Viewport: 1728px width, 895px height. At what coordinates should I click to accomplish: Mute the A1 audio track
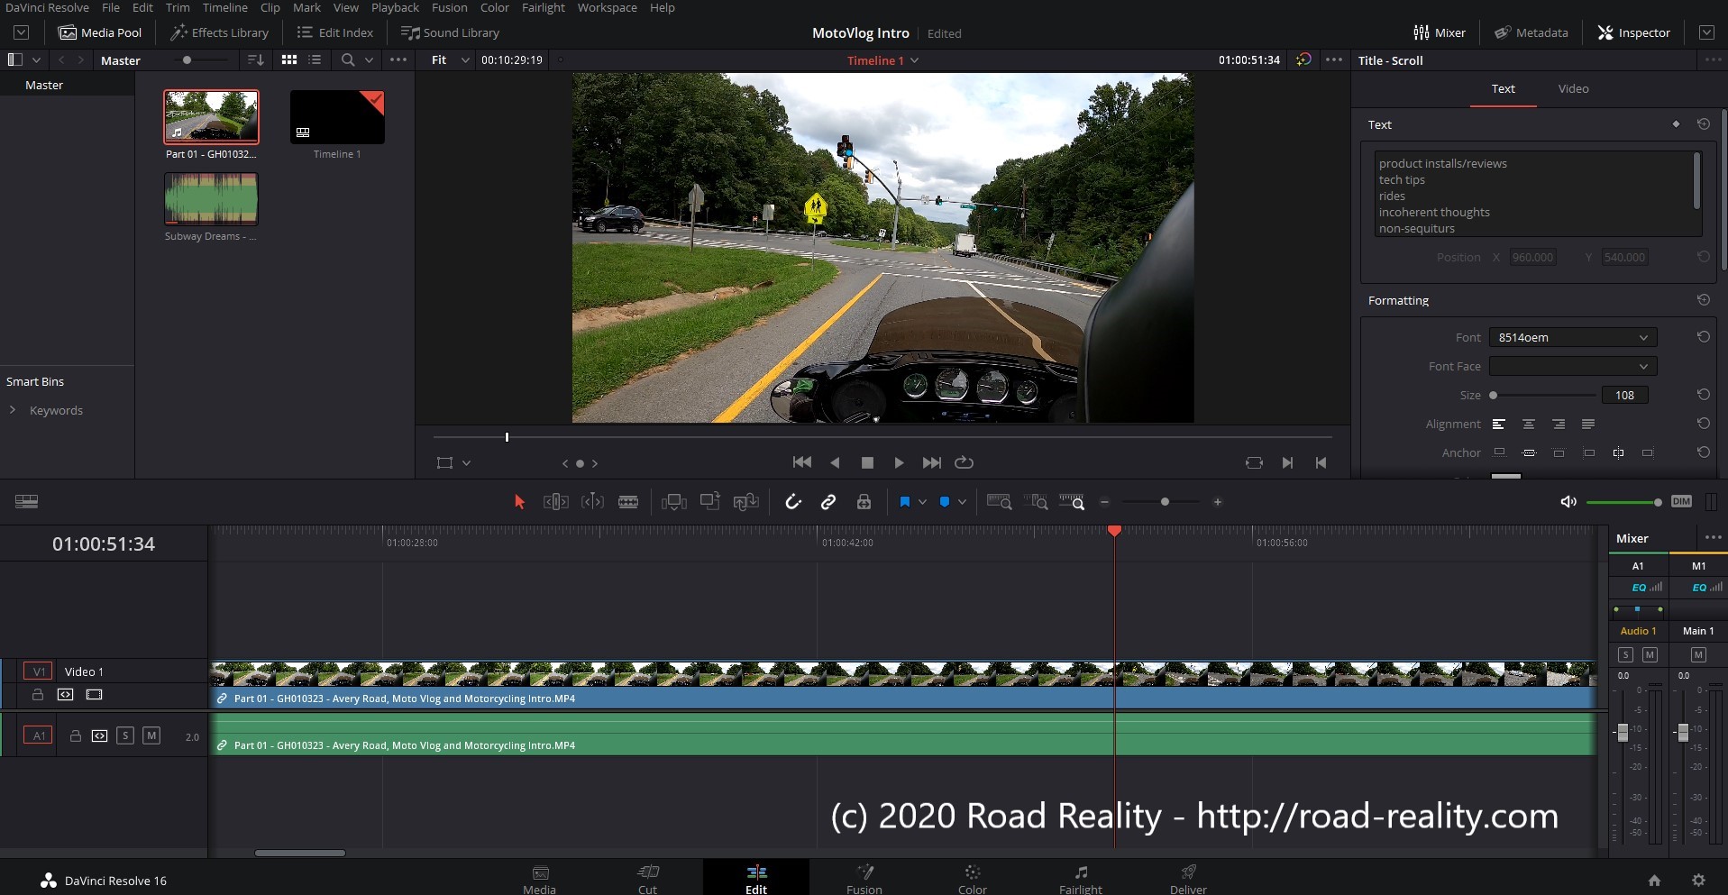pos(151,735)
